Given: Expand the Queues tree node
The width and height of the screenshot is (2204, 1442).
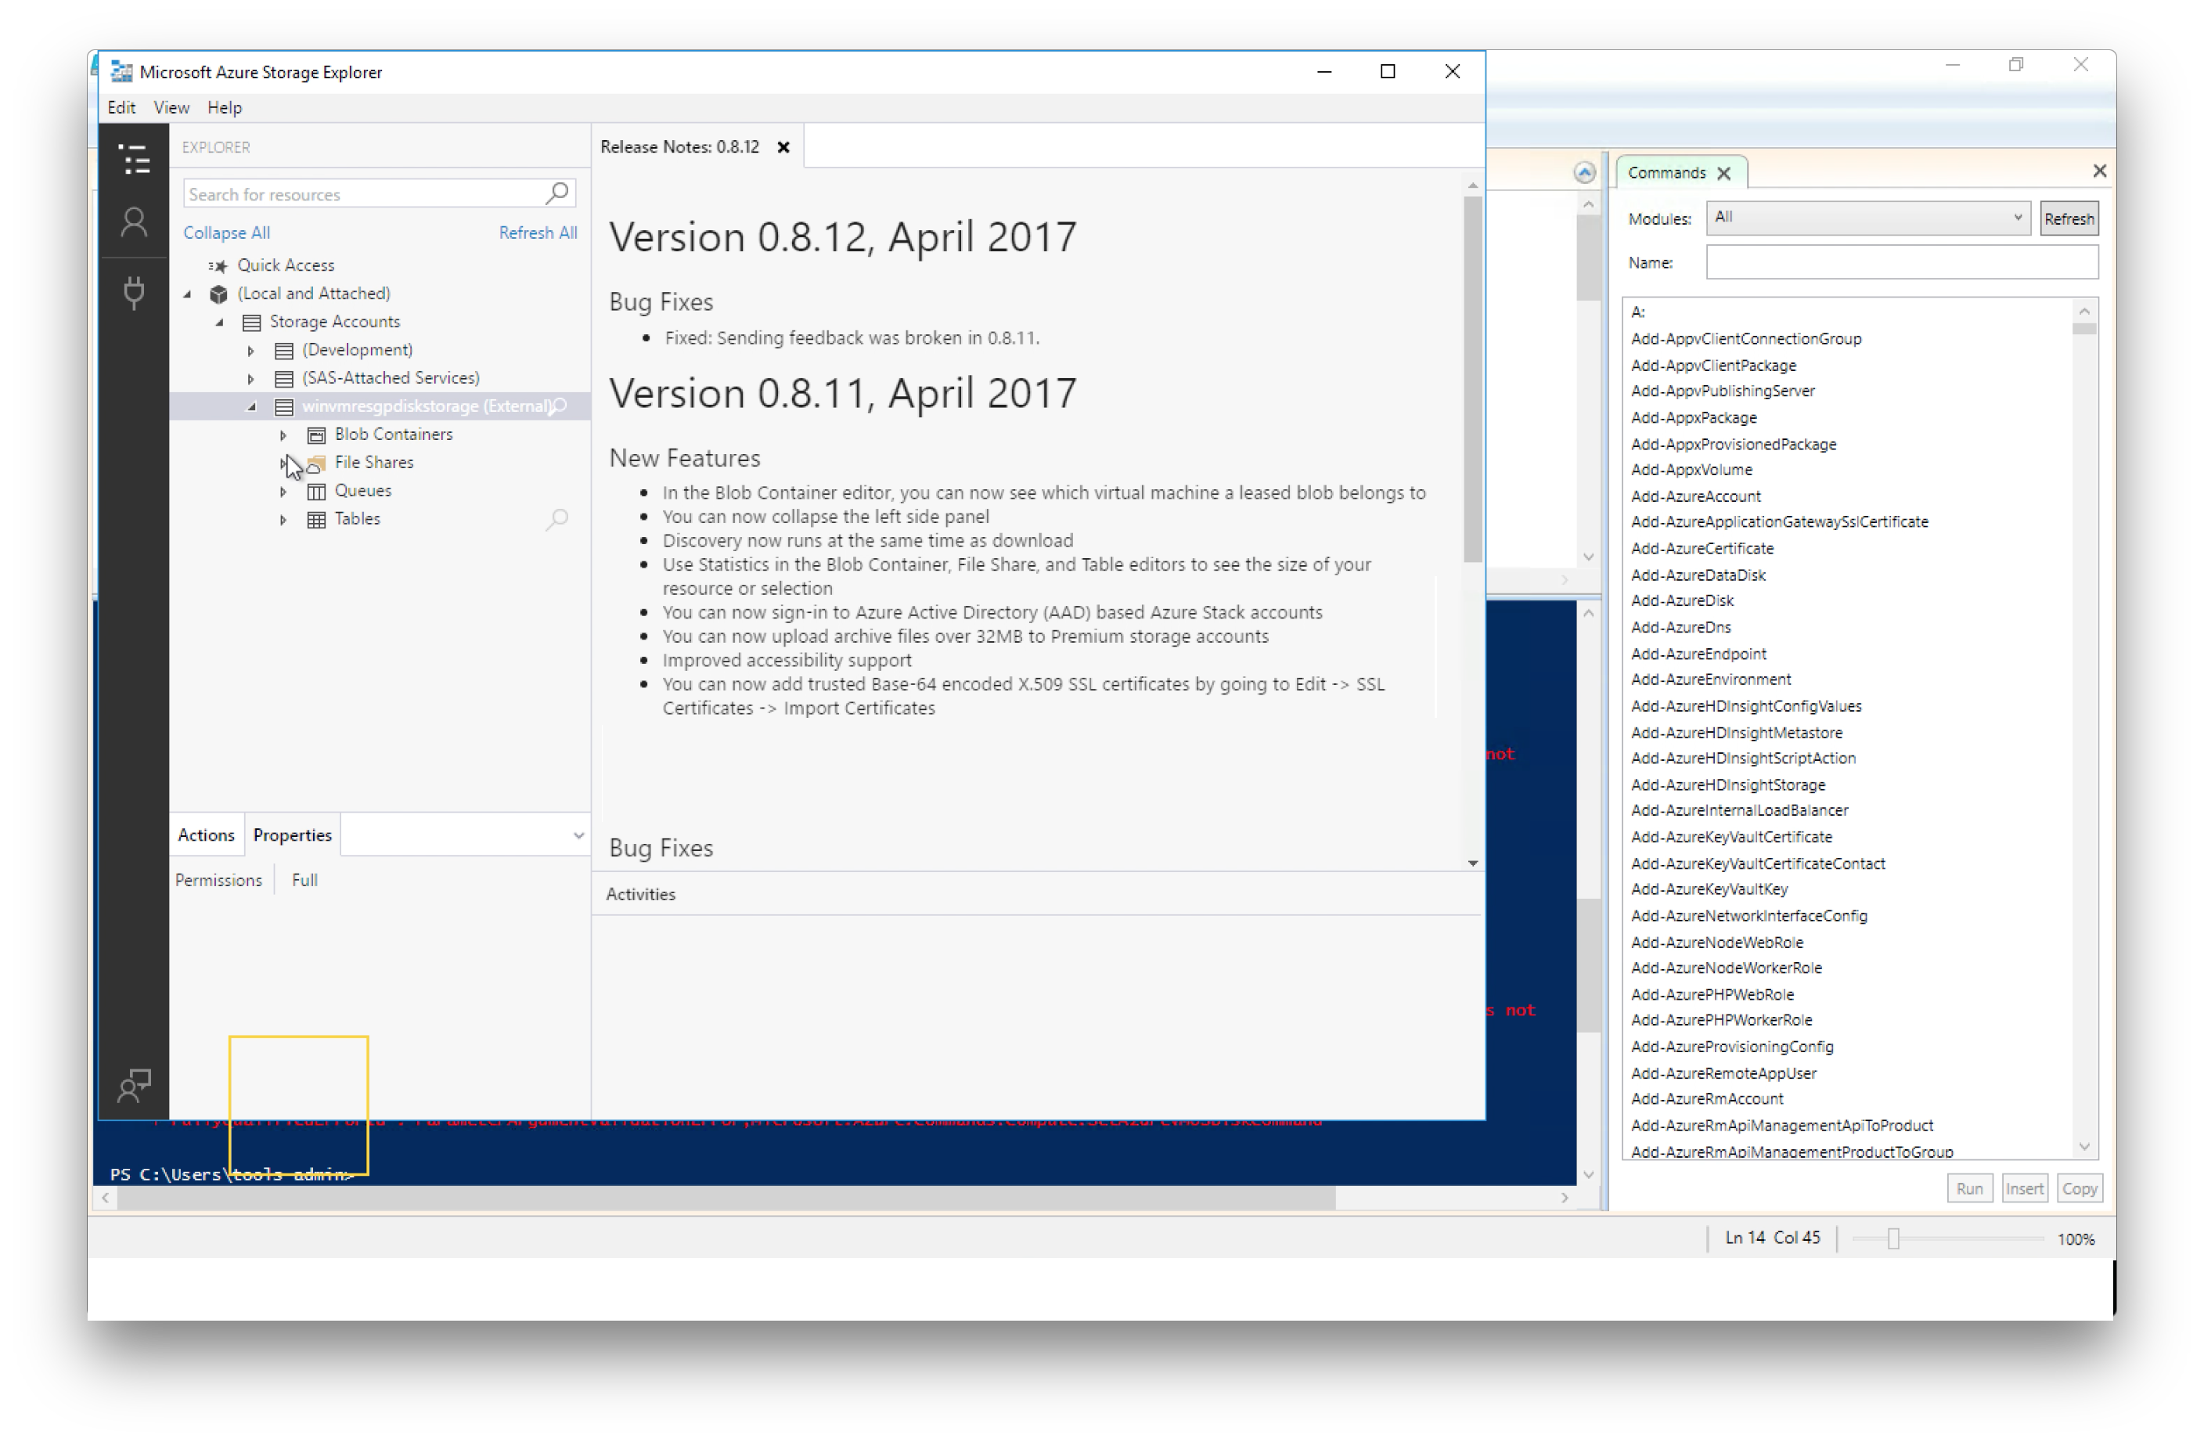Looking at the screenshot, I should click(282, 491).
